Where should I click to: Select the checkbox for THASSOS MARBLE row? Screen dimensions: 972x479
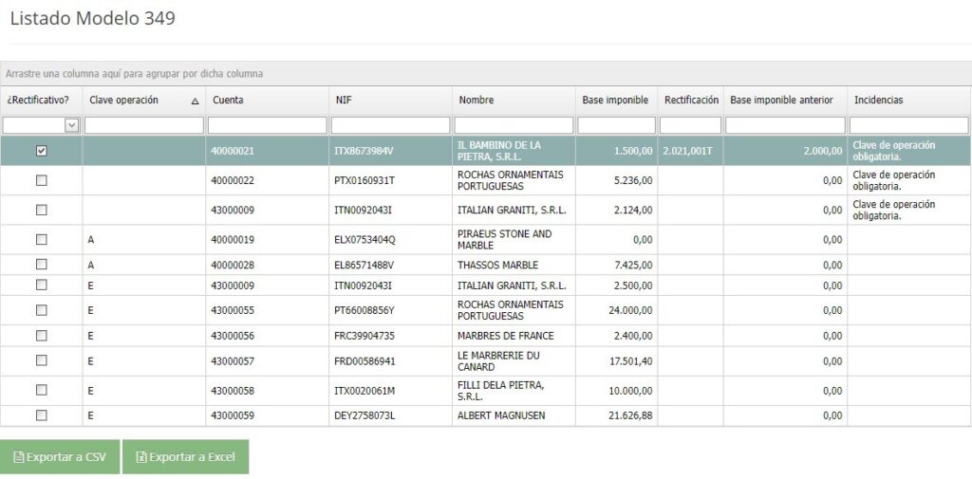click(x=41, y=265)
